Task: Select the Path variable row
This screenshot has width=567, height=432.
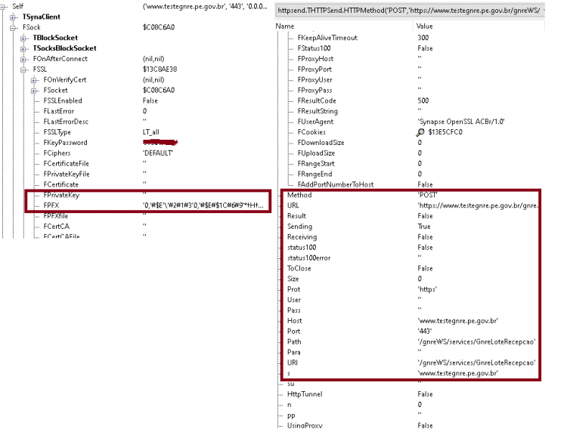Action: point(411,341)
